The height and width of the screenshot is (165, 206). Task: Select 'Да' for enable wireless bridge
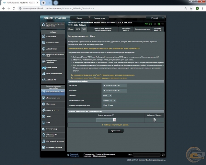pos(104,105)
